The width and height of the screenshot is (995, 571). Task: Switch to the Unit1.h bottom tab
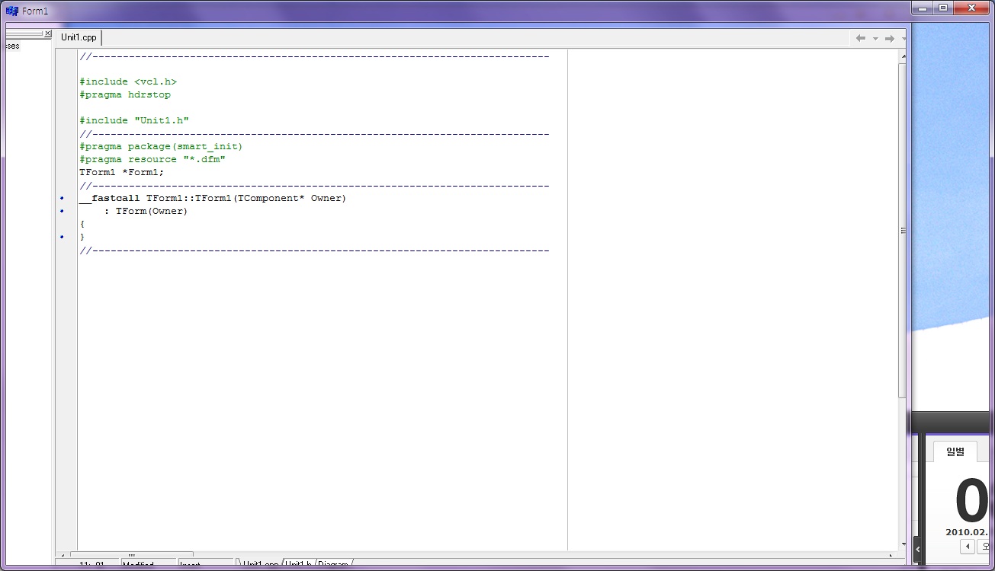click(298, 565)
